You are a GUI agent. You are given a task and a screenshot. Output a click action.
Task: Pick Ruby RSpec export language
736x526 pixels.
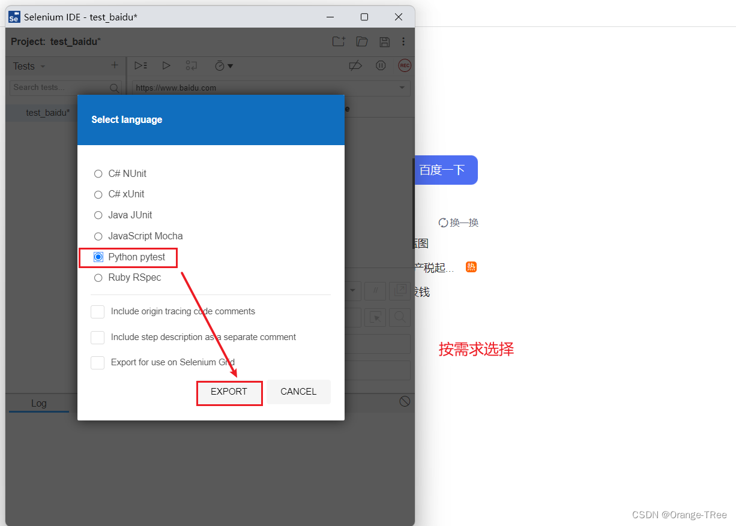click(98, 278)
